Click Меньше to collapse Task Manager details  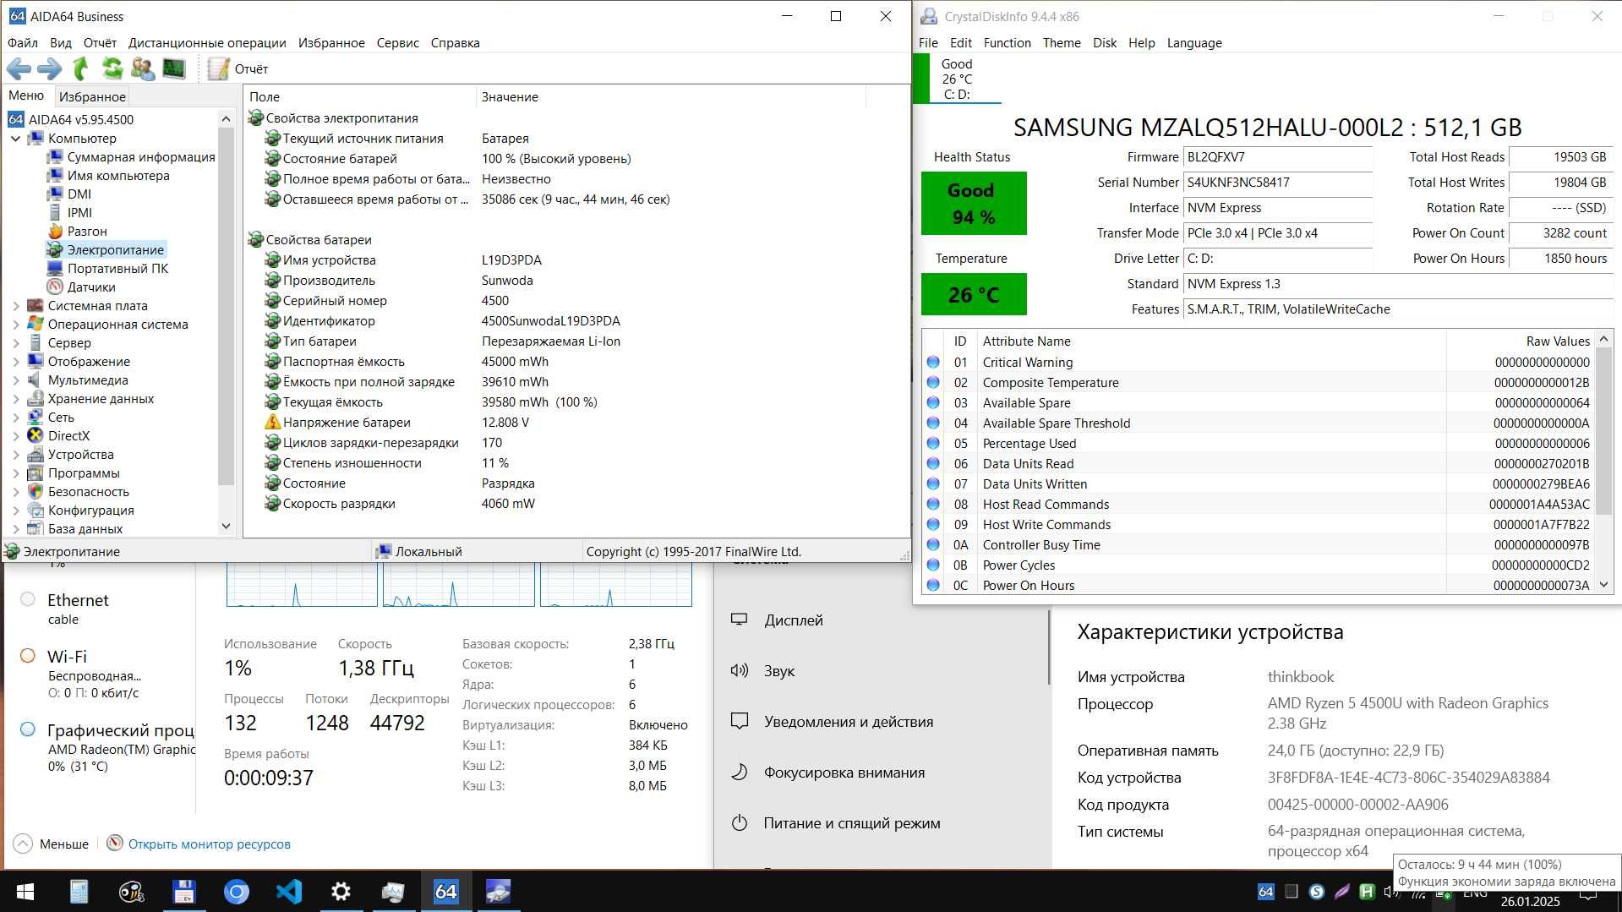(x=52, y=844)
